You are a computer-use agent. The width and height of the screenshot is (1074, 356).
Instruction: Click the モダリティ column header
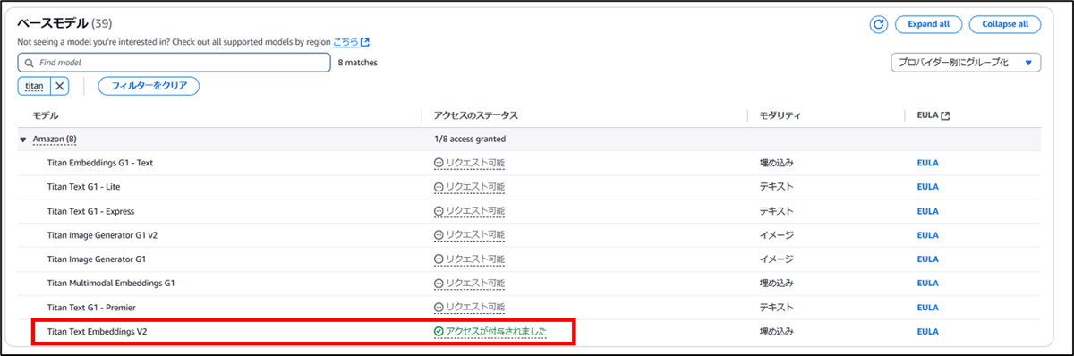(780, 116)
